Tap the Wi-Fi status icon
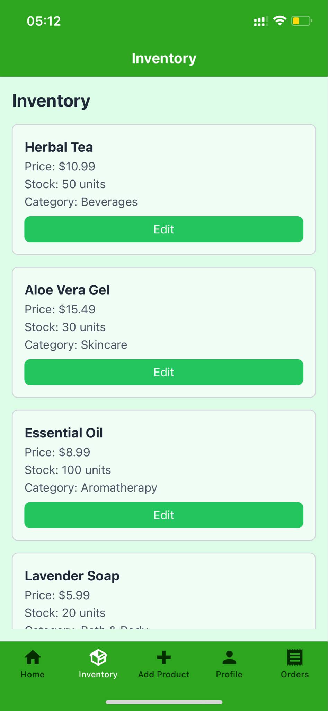This screenshot has height=711, width=328. [x=280, y=21]
